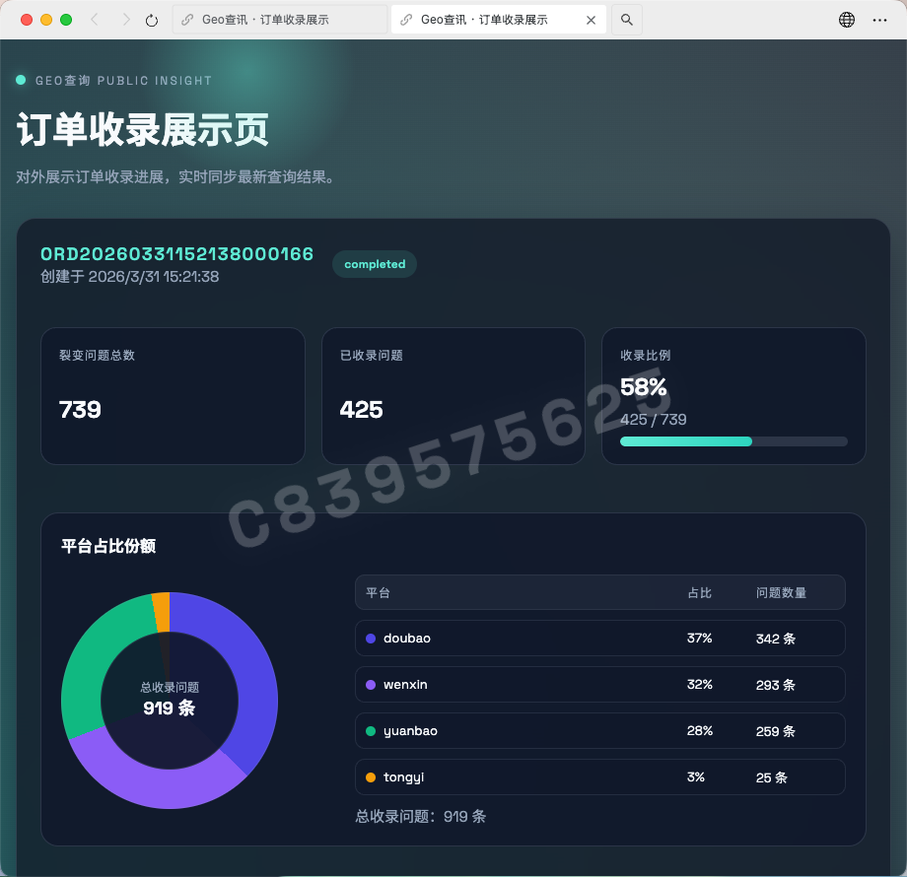Click the 收录比例 progress bar
This screenshot has height=877, width=907.
pos(733,441)
